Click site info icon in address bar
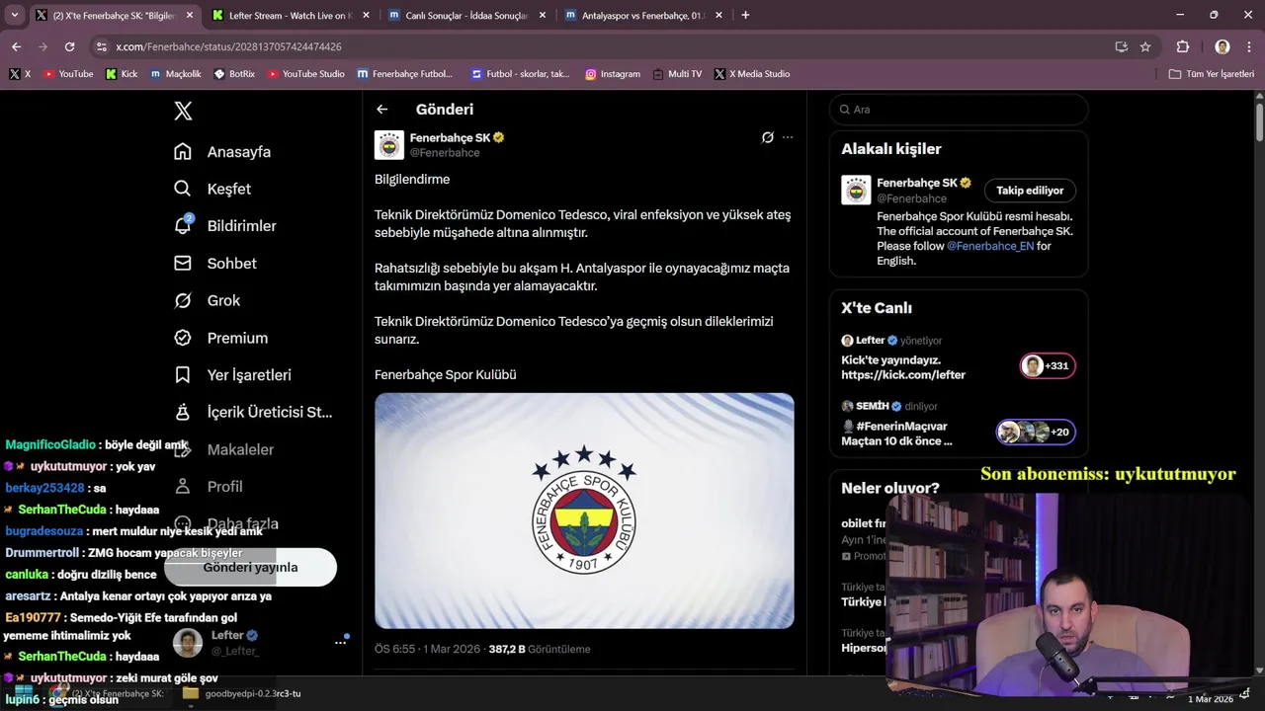The width and height of the screenshot is (1265, 711). click(101, 46)
